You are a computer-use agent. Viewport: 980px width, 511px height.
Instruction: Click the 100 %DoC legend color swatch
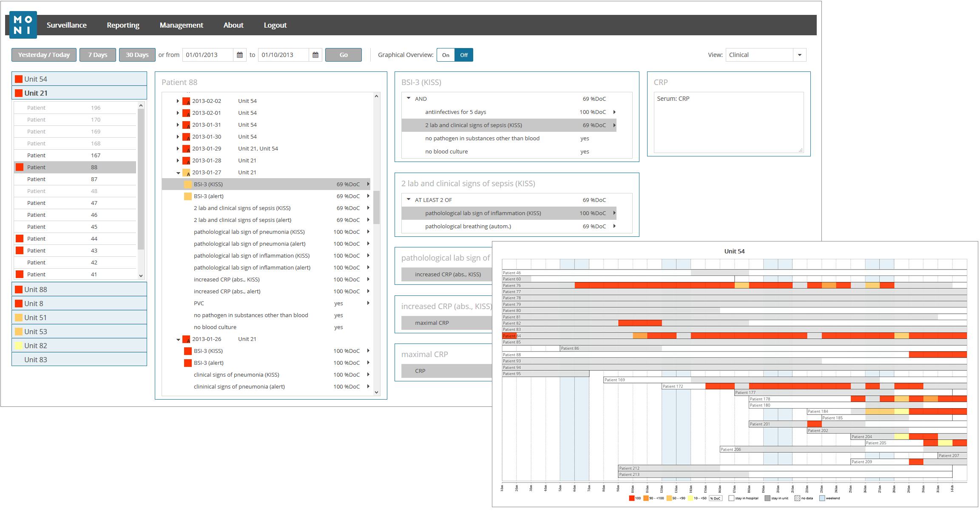pos(632,498)
